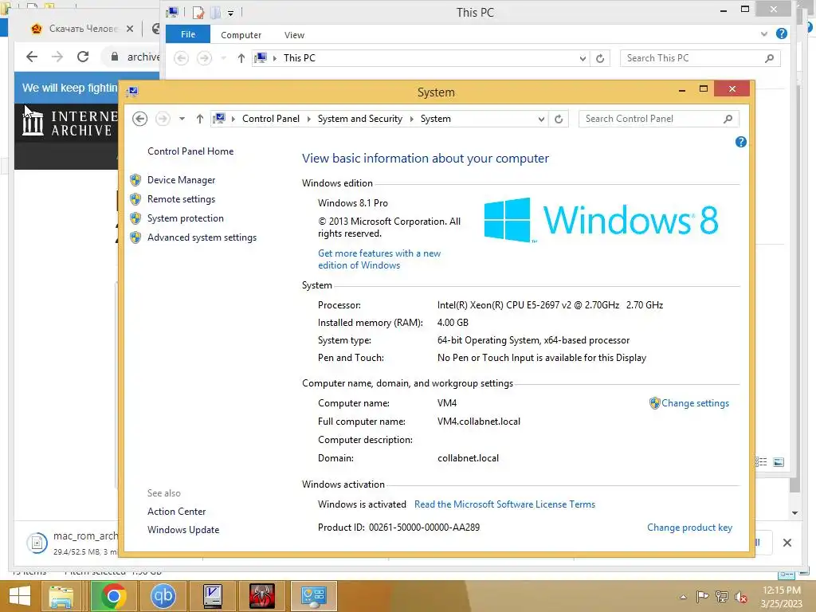
Task: Click Change product key link
Action: 689,528
